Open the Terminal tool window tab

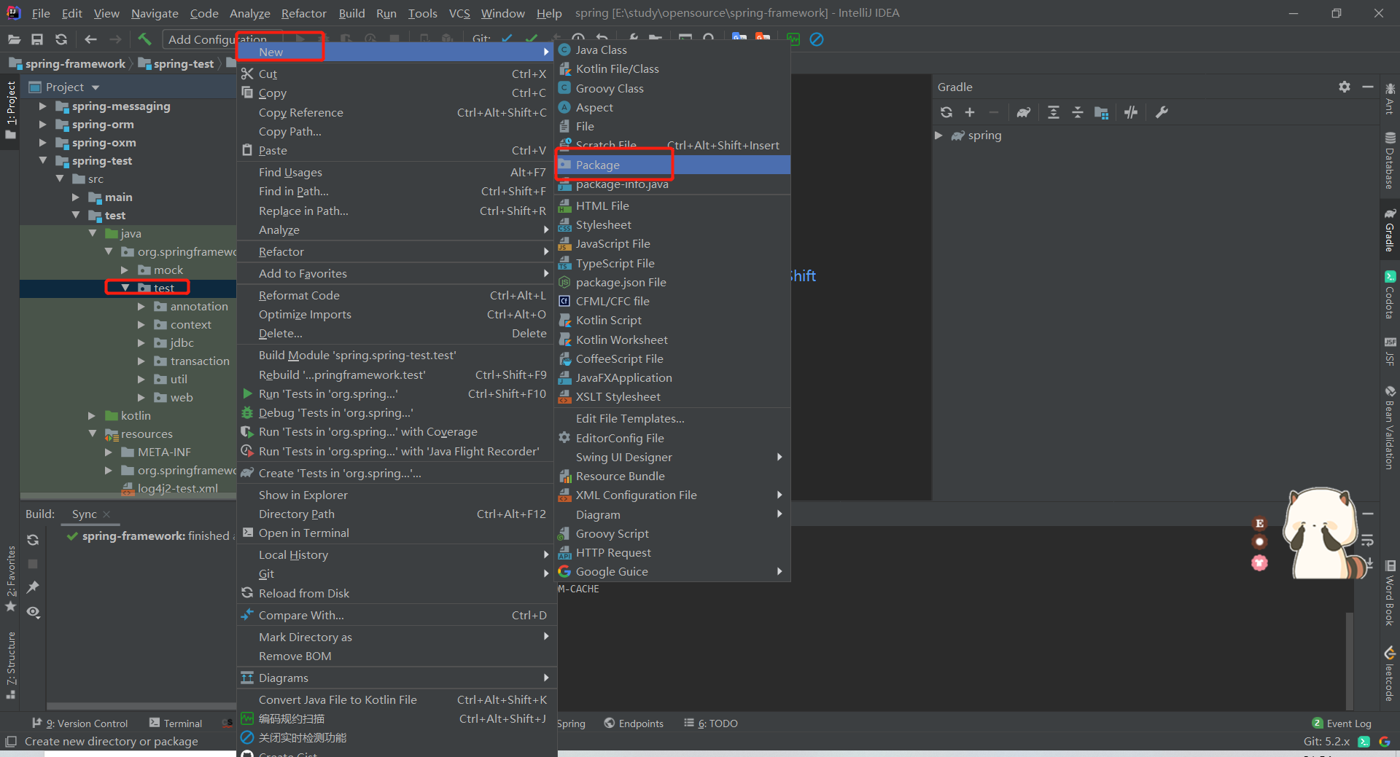coord(176,723)
